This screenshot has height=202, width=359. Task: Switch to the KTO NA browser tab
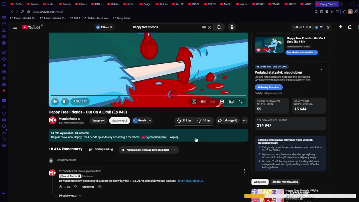click(x=97, y=4)
